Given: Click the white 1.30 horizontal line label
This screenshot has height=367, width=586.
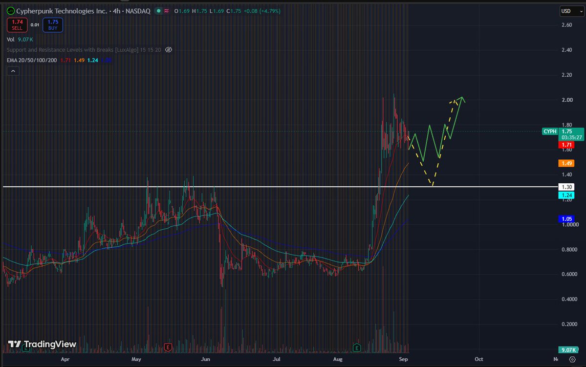Looking at the screenshot, I should pyautogui.click(x=566, y=187).
